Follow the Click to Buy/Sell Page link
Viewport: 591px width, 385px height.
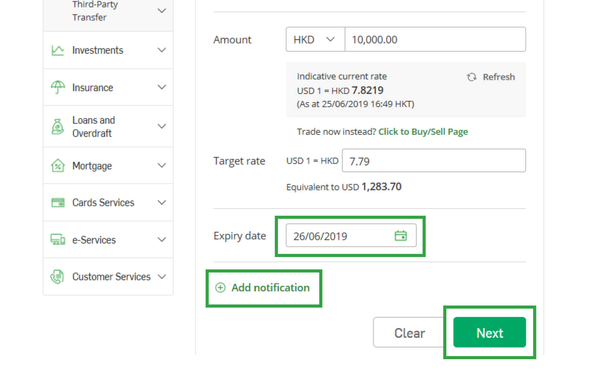[423, 132]
